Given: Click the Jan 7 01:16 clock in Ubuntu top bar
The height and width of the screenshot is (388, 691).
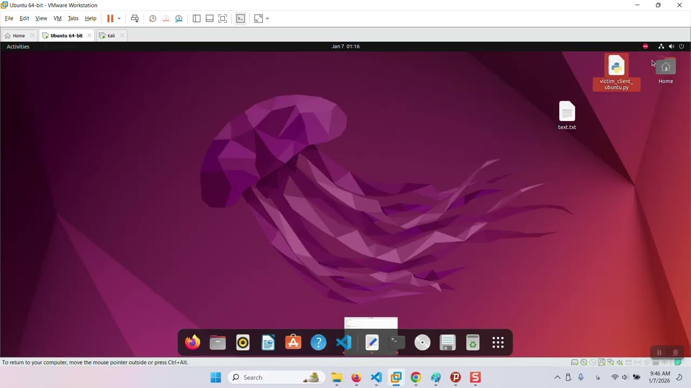Looking at the screenshot, I should point(345,46).
